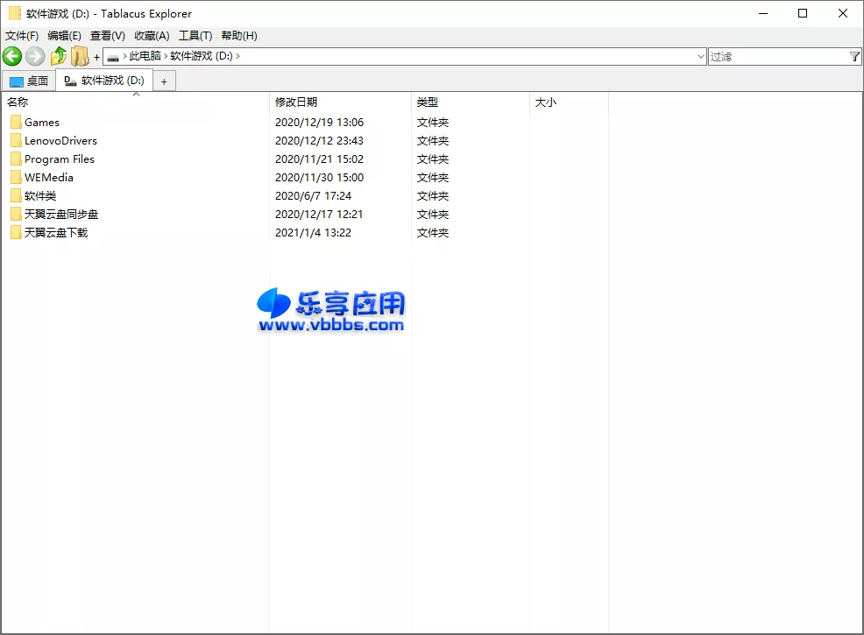Open the 工具(T) menu

point(195,36)
